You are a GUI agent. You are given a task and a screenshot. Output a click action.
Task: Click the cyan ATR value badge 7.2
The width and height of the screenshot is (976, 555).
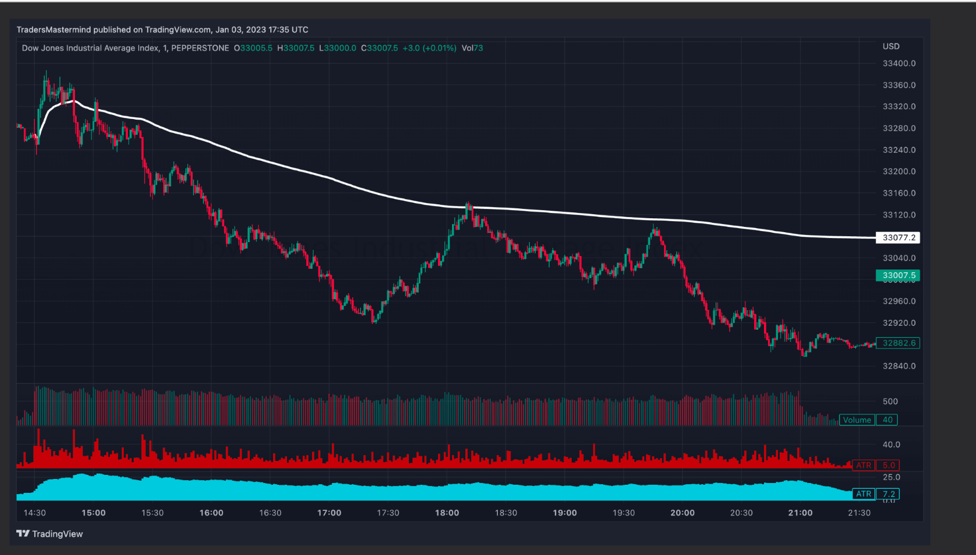887,494
